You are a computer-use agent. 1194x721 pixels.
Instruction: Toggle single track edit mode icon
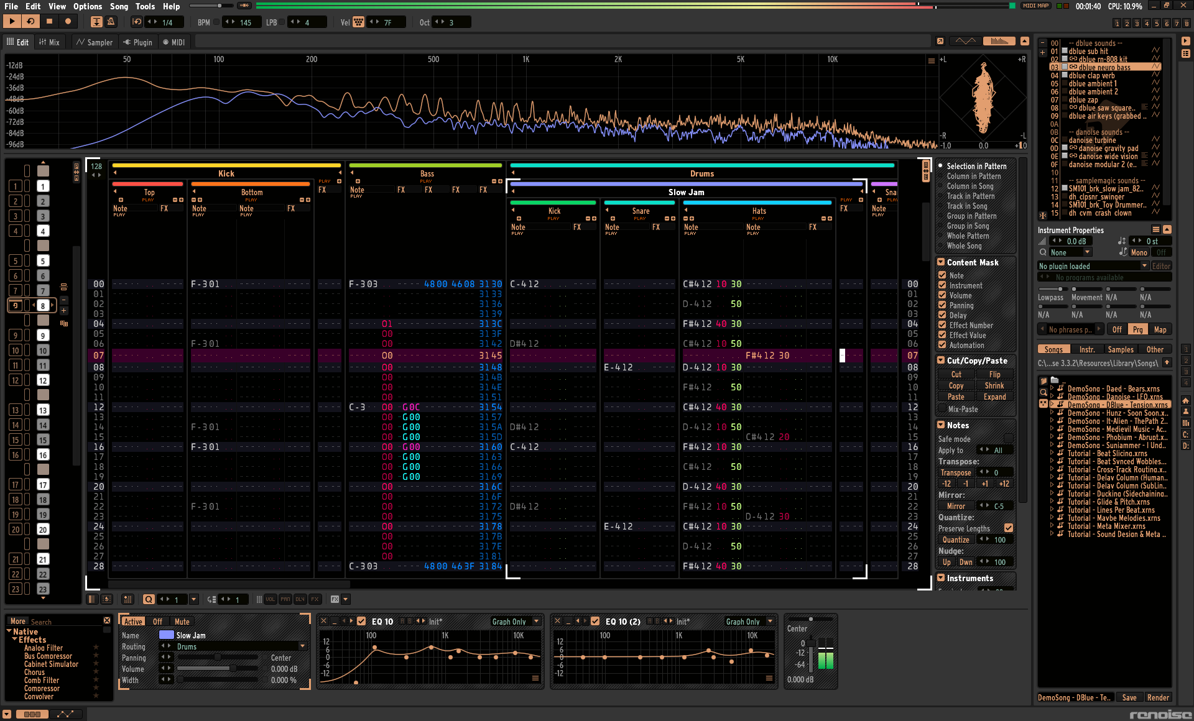click(x=92, y=599)
